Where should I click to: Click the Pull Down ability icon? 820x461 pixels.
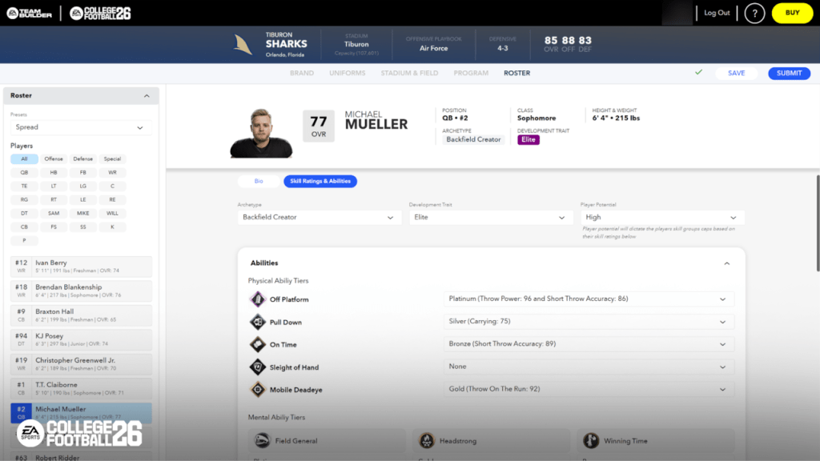(259, 321)
